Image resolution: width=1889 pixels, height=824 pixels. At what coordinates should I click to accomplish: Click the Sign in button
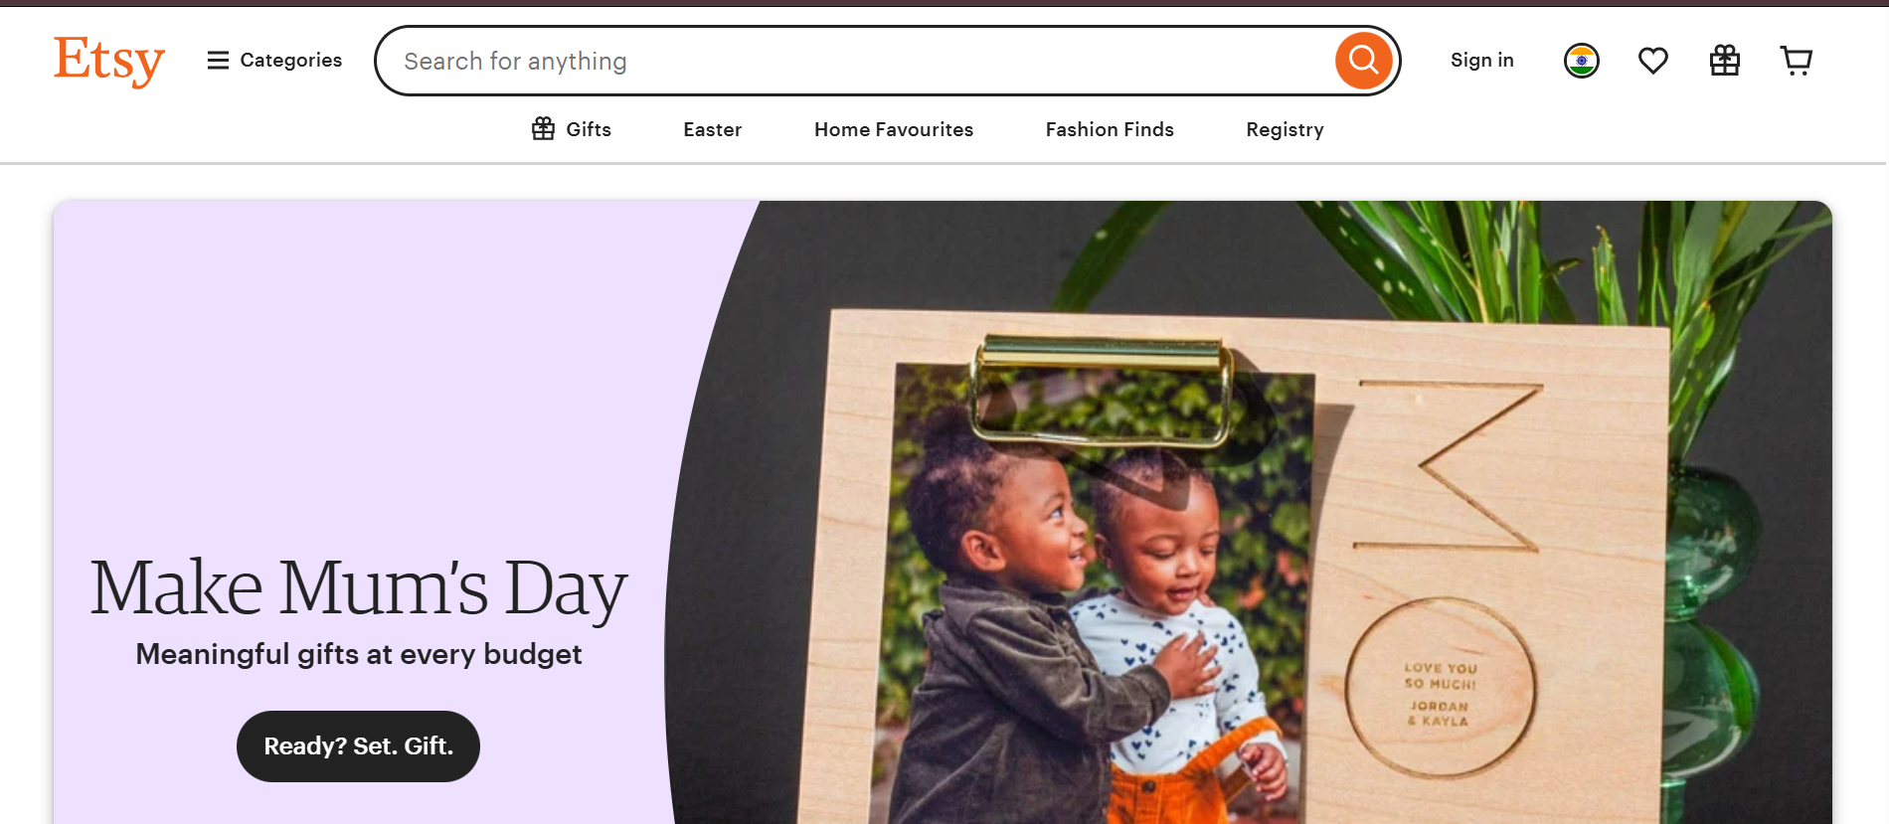point(1481,61)
